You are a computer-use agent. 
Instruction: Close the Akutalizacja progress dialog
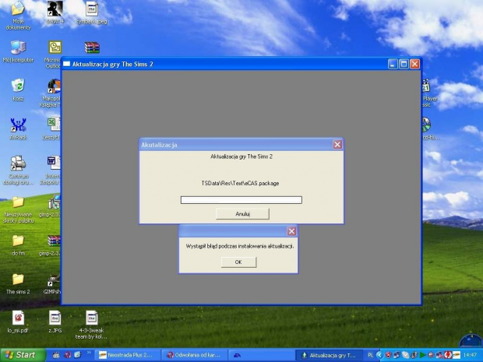tap(337, 145)
